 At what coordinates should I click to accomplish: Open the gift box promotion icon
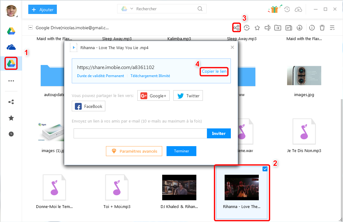(275, 9)
